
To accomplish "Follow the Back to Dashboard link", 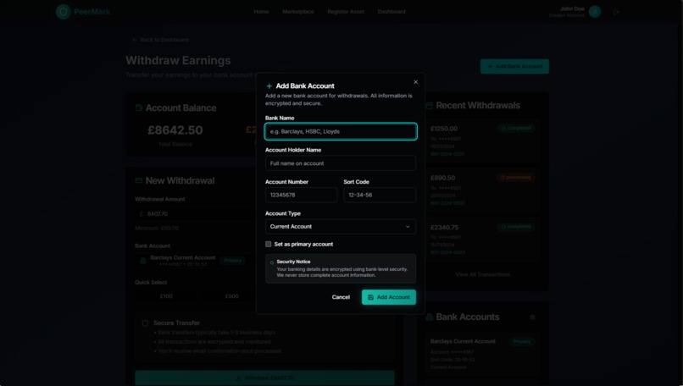I will click(x=160, y=40).
